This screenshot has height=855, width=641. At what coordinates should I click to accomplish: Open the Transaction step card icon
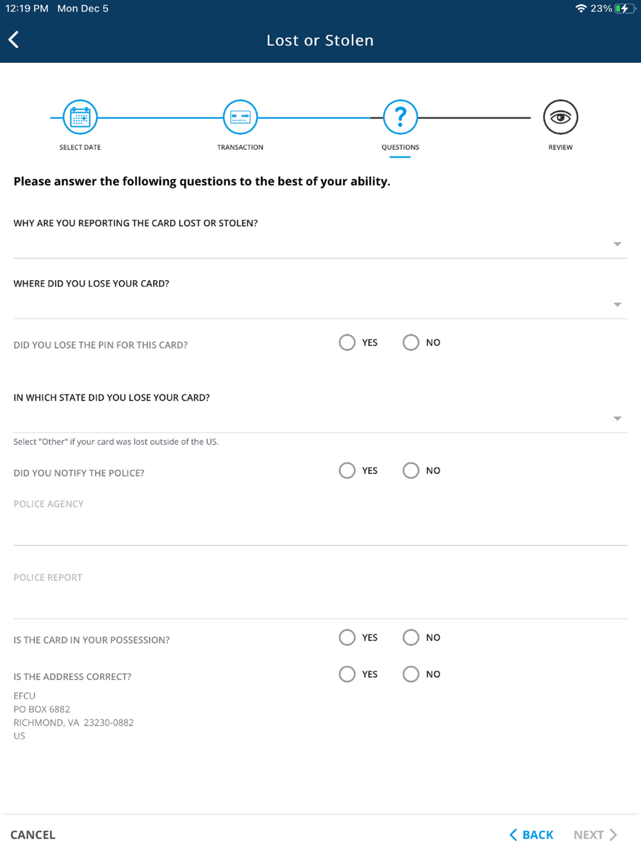[x=240, y=117]
